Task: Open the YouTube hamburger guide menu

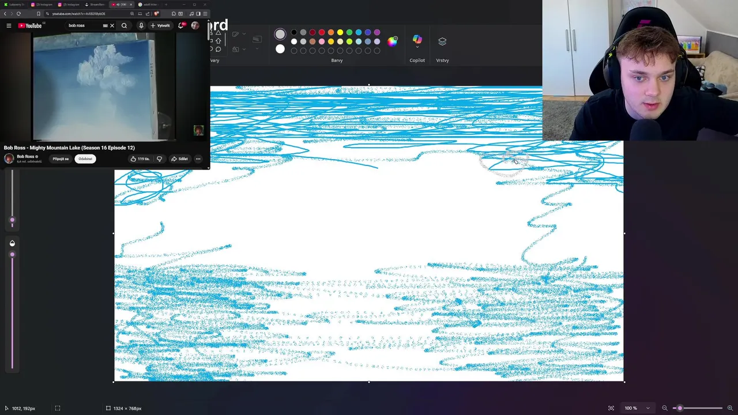Action: (x=9, y=25)
